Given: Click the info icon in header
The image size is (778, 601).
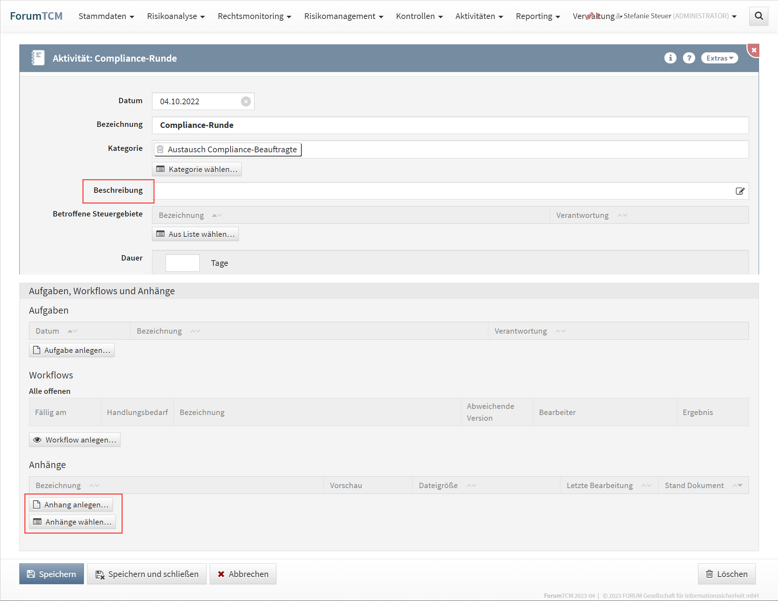Looking at the screenshot, I should pyautogui.click(x=670, y=58).
